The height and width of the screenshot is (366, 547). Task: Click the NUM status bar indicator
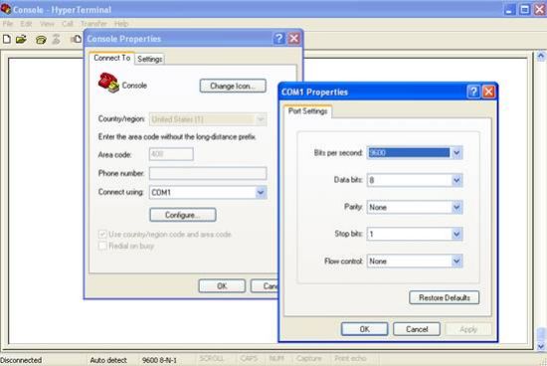(276, 358)
